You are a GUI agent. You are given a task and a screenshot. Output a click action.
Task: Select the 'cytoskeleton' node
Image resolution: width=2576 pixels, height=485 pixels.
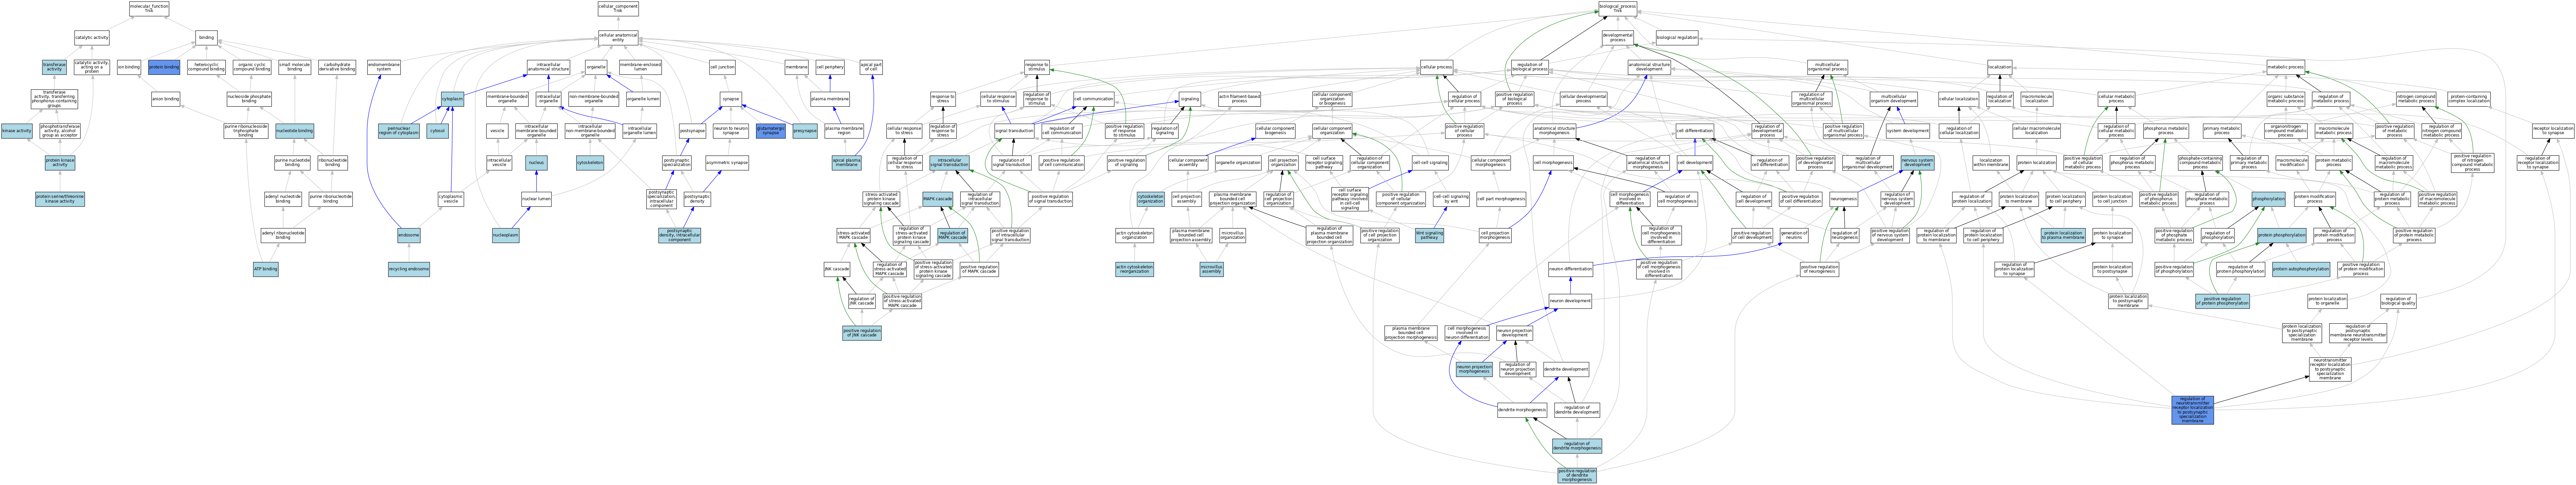pos(590,163)
